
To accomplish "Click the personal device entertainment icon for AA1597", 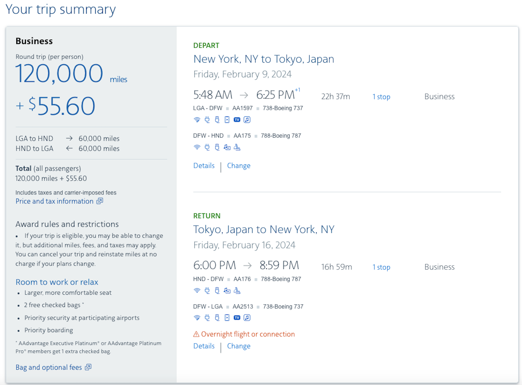I will [227, 120].
